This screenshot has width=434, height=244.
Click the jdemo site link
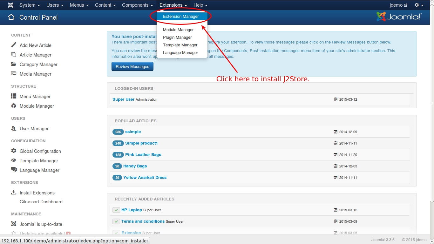[x=398, y=5]
